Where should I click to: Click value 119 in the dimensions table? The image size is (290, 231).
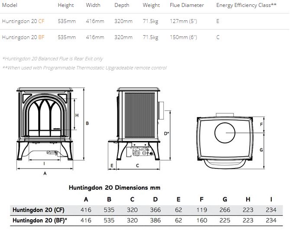point(202,210)
